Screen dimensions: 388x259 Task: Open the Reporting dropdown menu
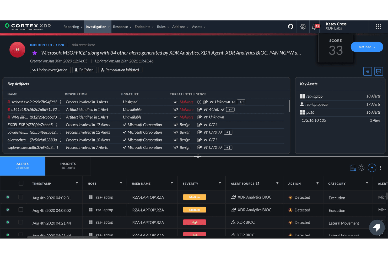[x=73, y=27]
